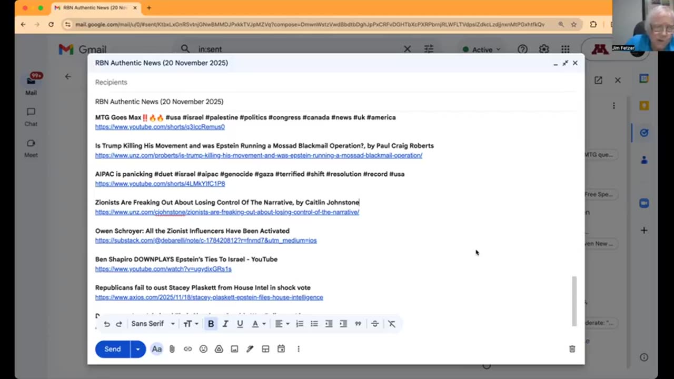This screenshot has height=379, width=674.
Task: Attach files to the message
Action: pos(172,349)
